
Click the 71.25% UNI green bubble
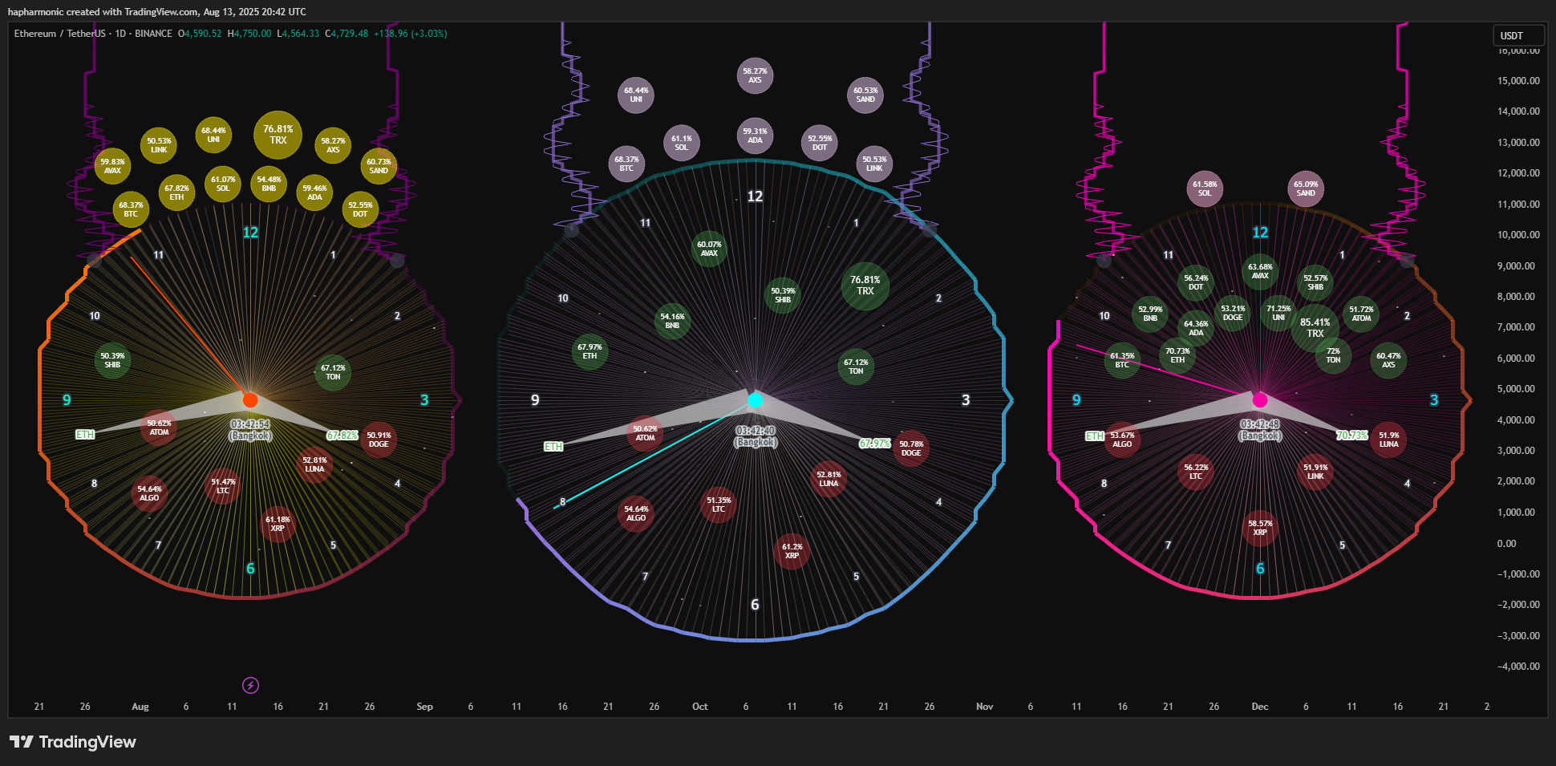click(x=1278, y=313)
